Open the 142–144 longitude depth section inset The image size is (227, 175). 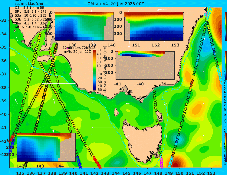pyautogui.click(x=46, y=147)
